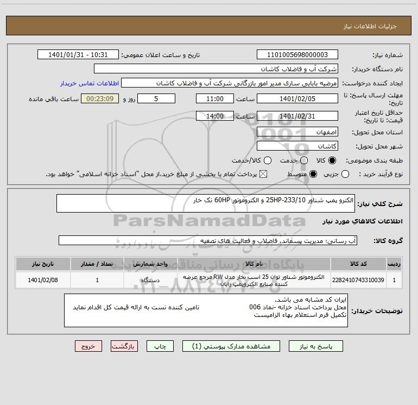This screenshot has width=418, height=405.
Task: Select the کالا radio button
Action: [x=332, y=160]
